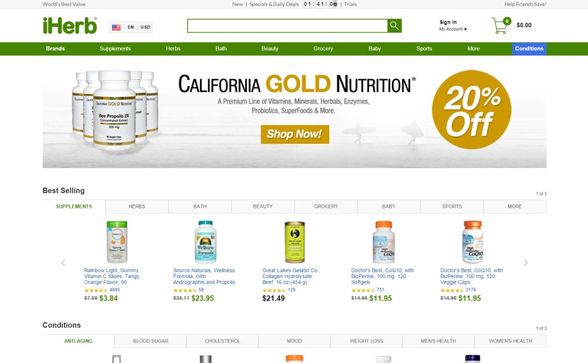
Task: Switch to the Herbs best selling tab
Action: pos(137,206)
